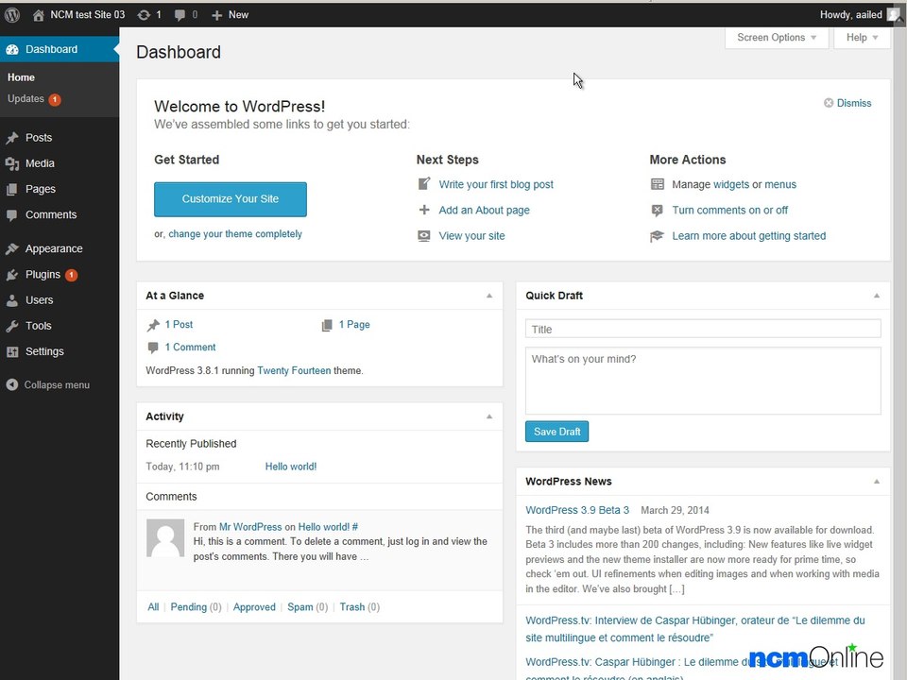This screenshot has height=680, width=907.
Task: Filter comments by Trash (0)
Action: [x=359, y=607]
